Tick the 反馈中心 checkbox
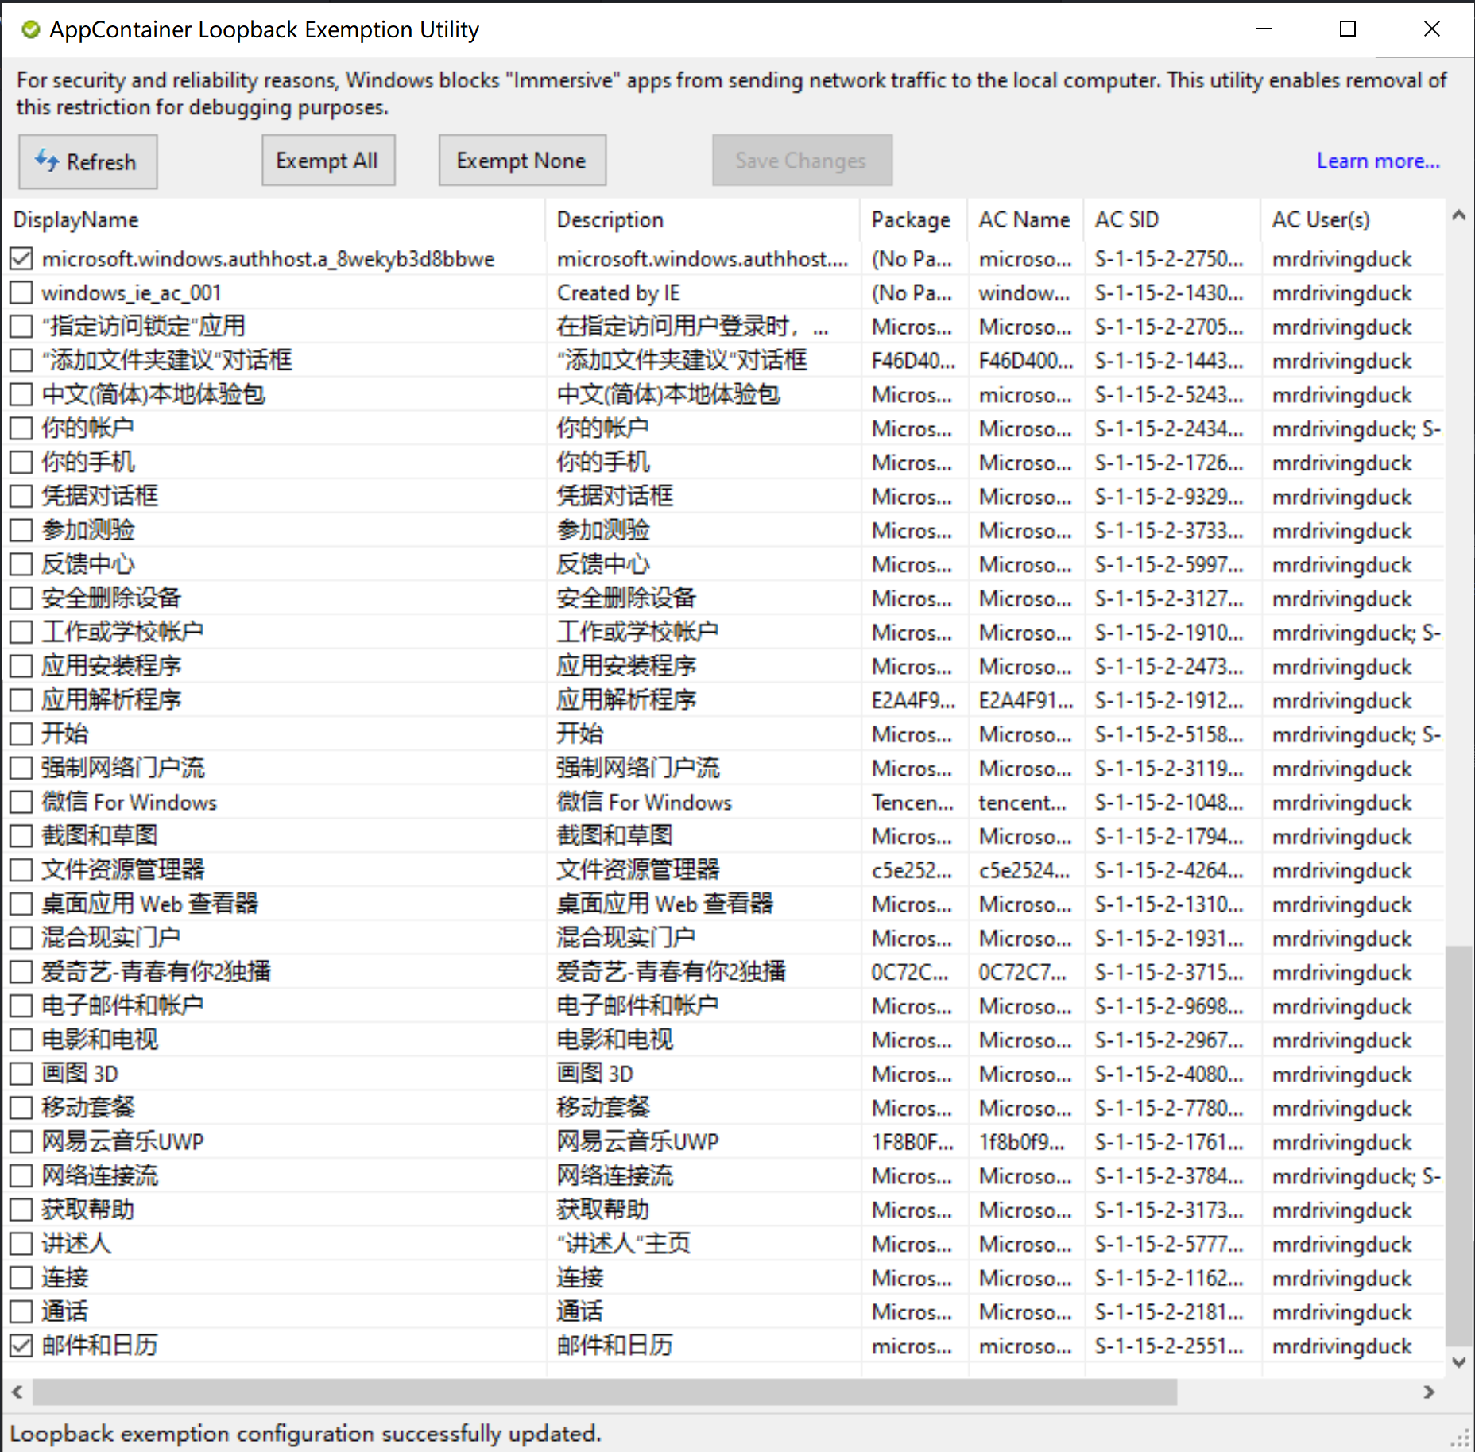This screenshot has width=1475, height=1452. tap(21, 564)
